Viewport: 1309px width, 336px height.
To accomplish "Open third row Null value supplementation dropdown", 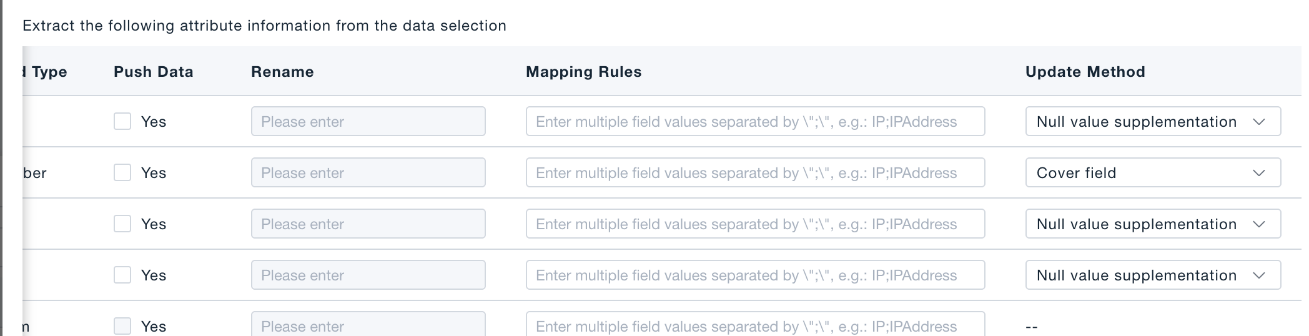I will [1152, 224].
